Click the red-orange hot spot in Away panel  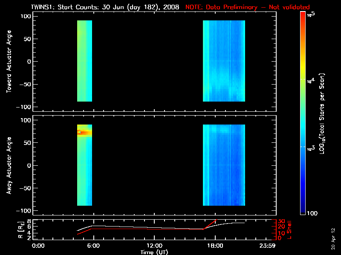click(x=84, y=133)
